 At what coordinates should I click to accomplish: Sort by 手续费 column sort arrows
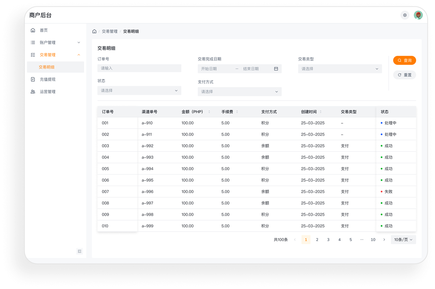click(237, 112)
